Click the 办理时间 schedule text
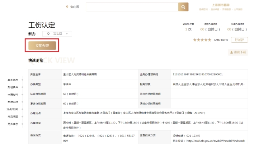The width and height of the screenshot is (254, 144). (x=153, y=125)
